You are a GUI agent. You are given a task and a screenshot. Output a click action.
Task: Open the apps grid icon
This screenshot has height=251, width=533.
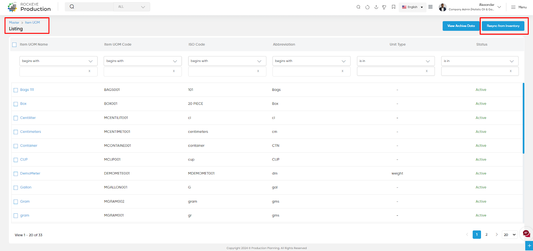(x=430, y=7)
